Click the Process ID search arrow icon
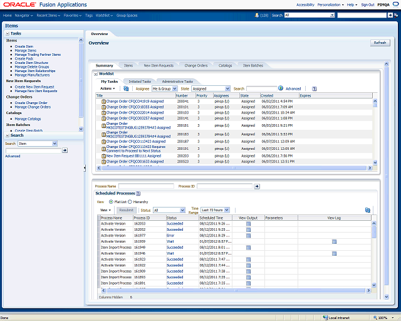 pyautogui.click(x=256, y=186)
